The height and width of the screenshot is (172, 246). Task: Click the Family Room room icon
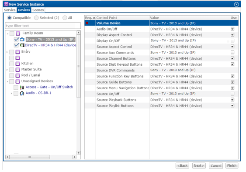click(18, 33)
